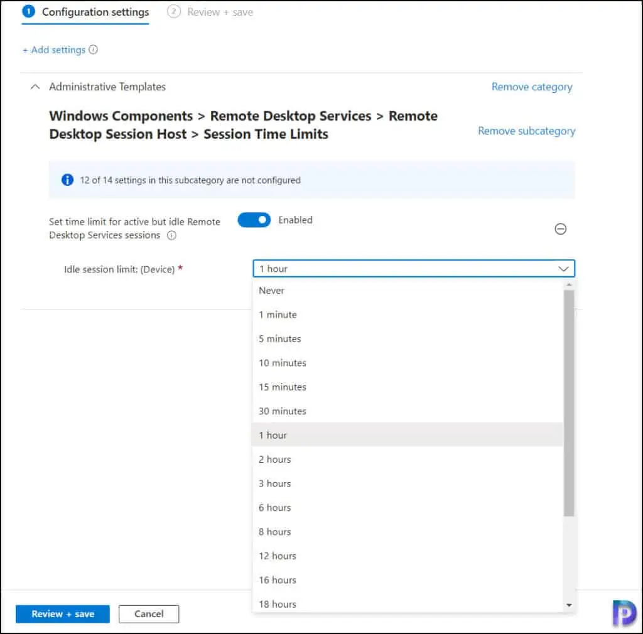643x634 pixels.
Task: Select 18 hours option
Action: pos(407,604)
